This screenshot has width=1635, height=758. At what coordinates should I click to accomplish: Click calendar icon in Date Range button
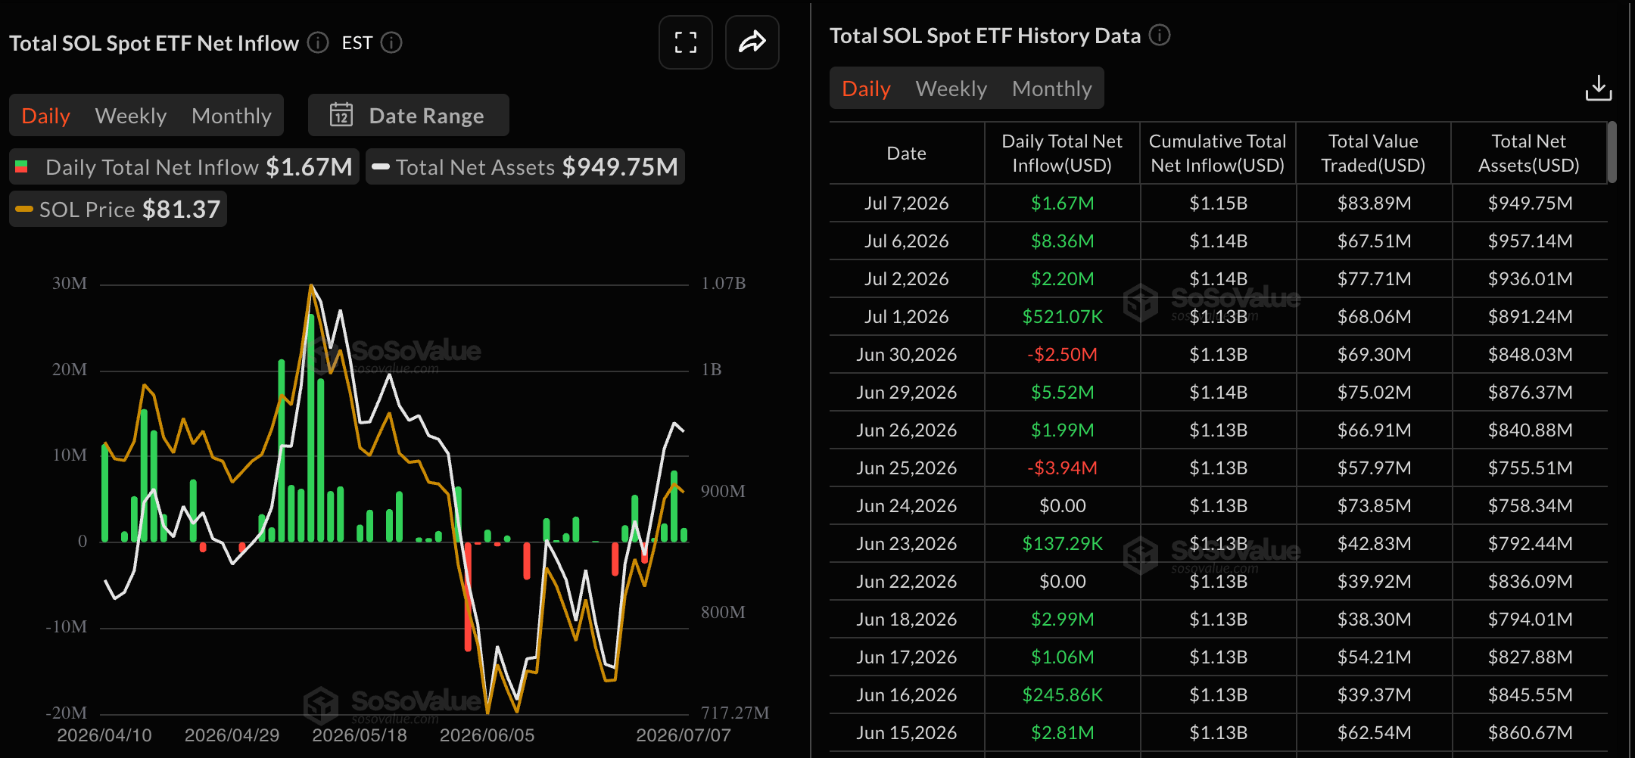tap(341, 115)
